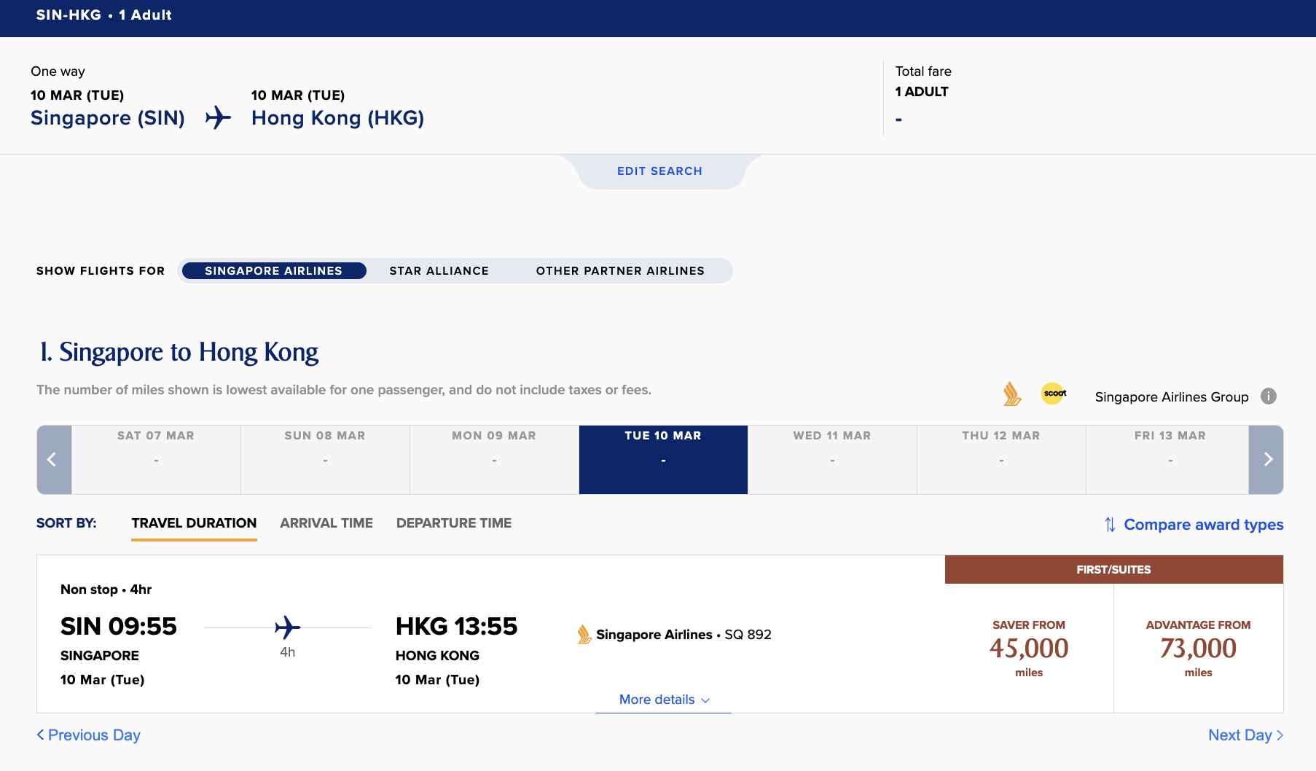The width and height of the screenshot is (1316, 771).
Task: Open the Singapore Airlines Group info icon
Action: pos(1269,396)
